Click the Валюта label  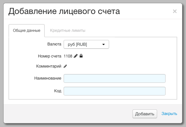(x=54, y=44)
